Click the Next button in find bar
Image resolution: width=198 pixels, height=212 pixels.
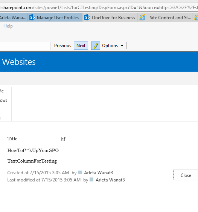tap(81, 46)
